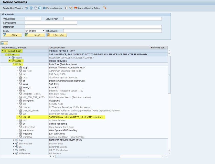This screenshot has height=164, width=215.
Task: Select the ui5_ui5 service in the tree
Action: tap(26, 117)
